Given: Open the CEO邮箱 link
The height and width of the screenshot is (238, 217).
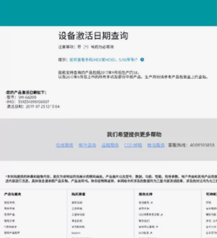Looking at the screenshot, I should coord(133,145).
